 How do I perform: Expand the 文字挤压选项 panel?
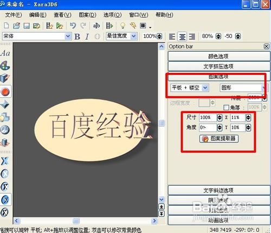click(219, 66)
